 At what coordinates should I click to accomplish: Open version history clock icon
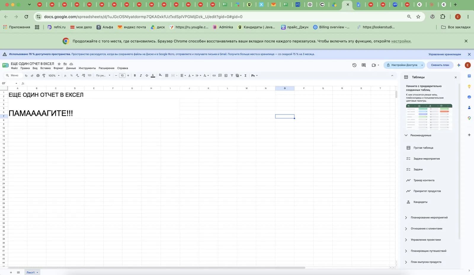(x=354, y=65)
